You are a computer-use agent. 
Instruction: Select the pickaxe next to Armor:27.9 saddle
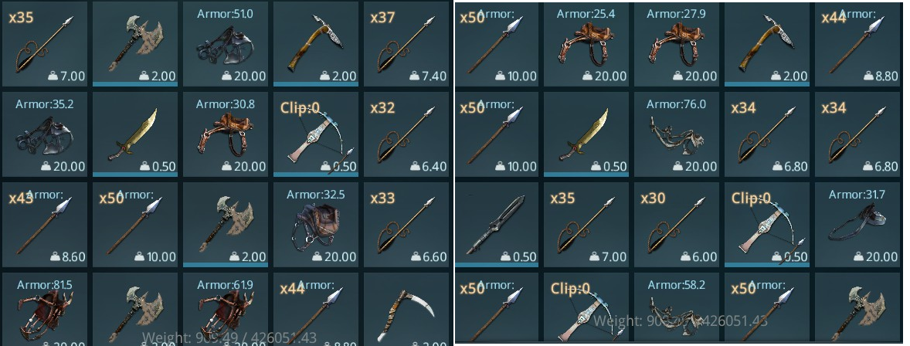766,44
